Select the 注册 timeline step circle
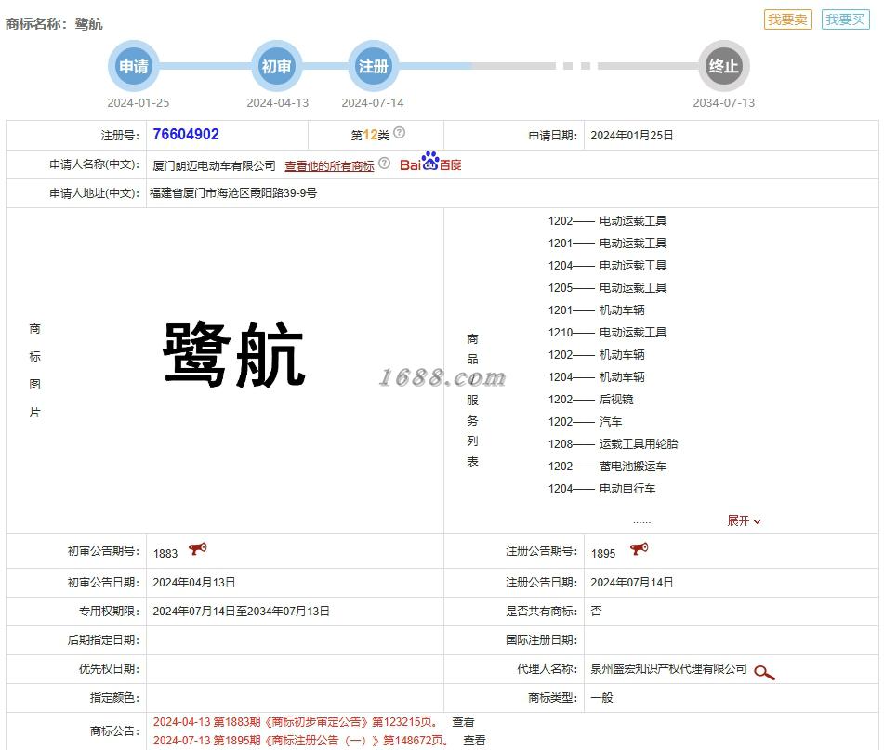This screenshot has width=884, height=750. (374, 66)
